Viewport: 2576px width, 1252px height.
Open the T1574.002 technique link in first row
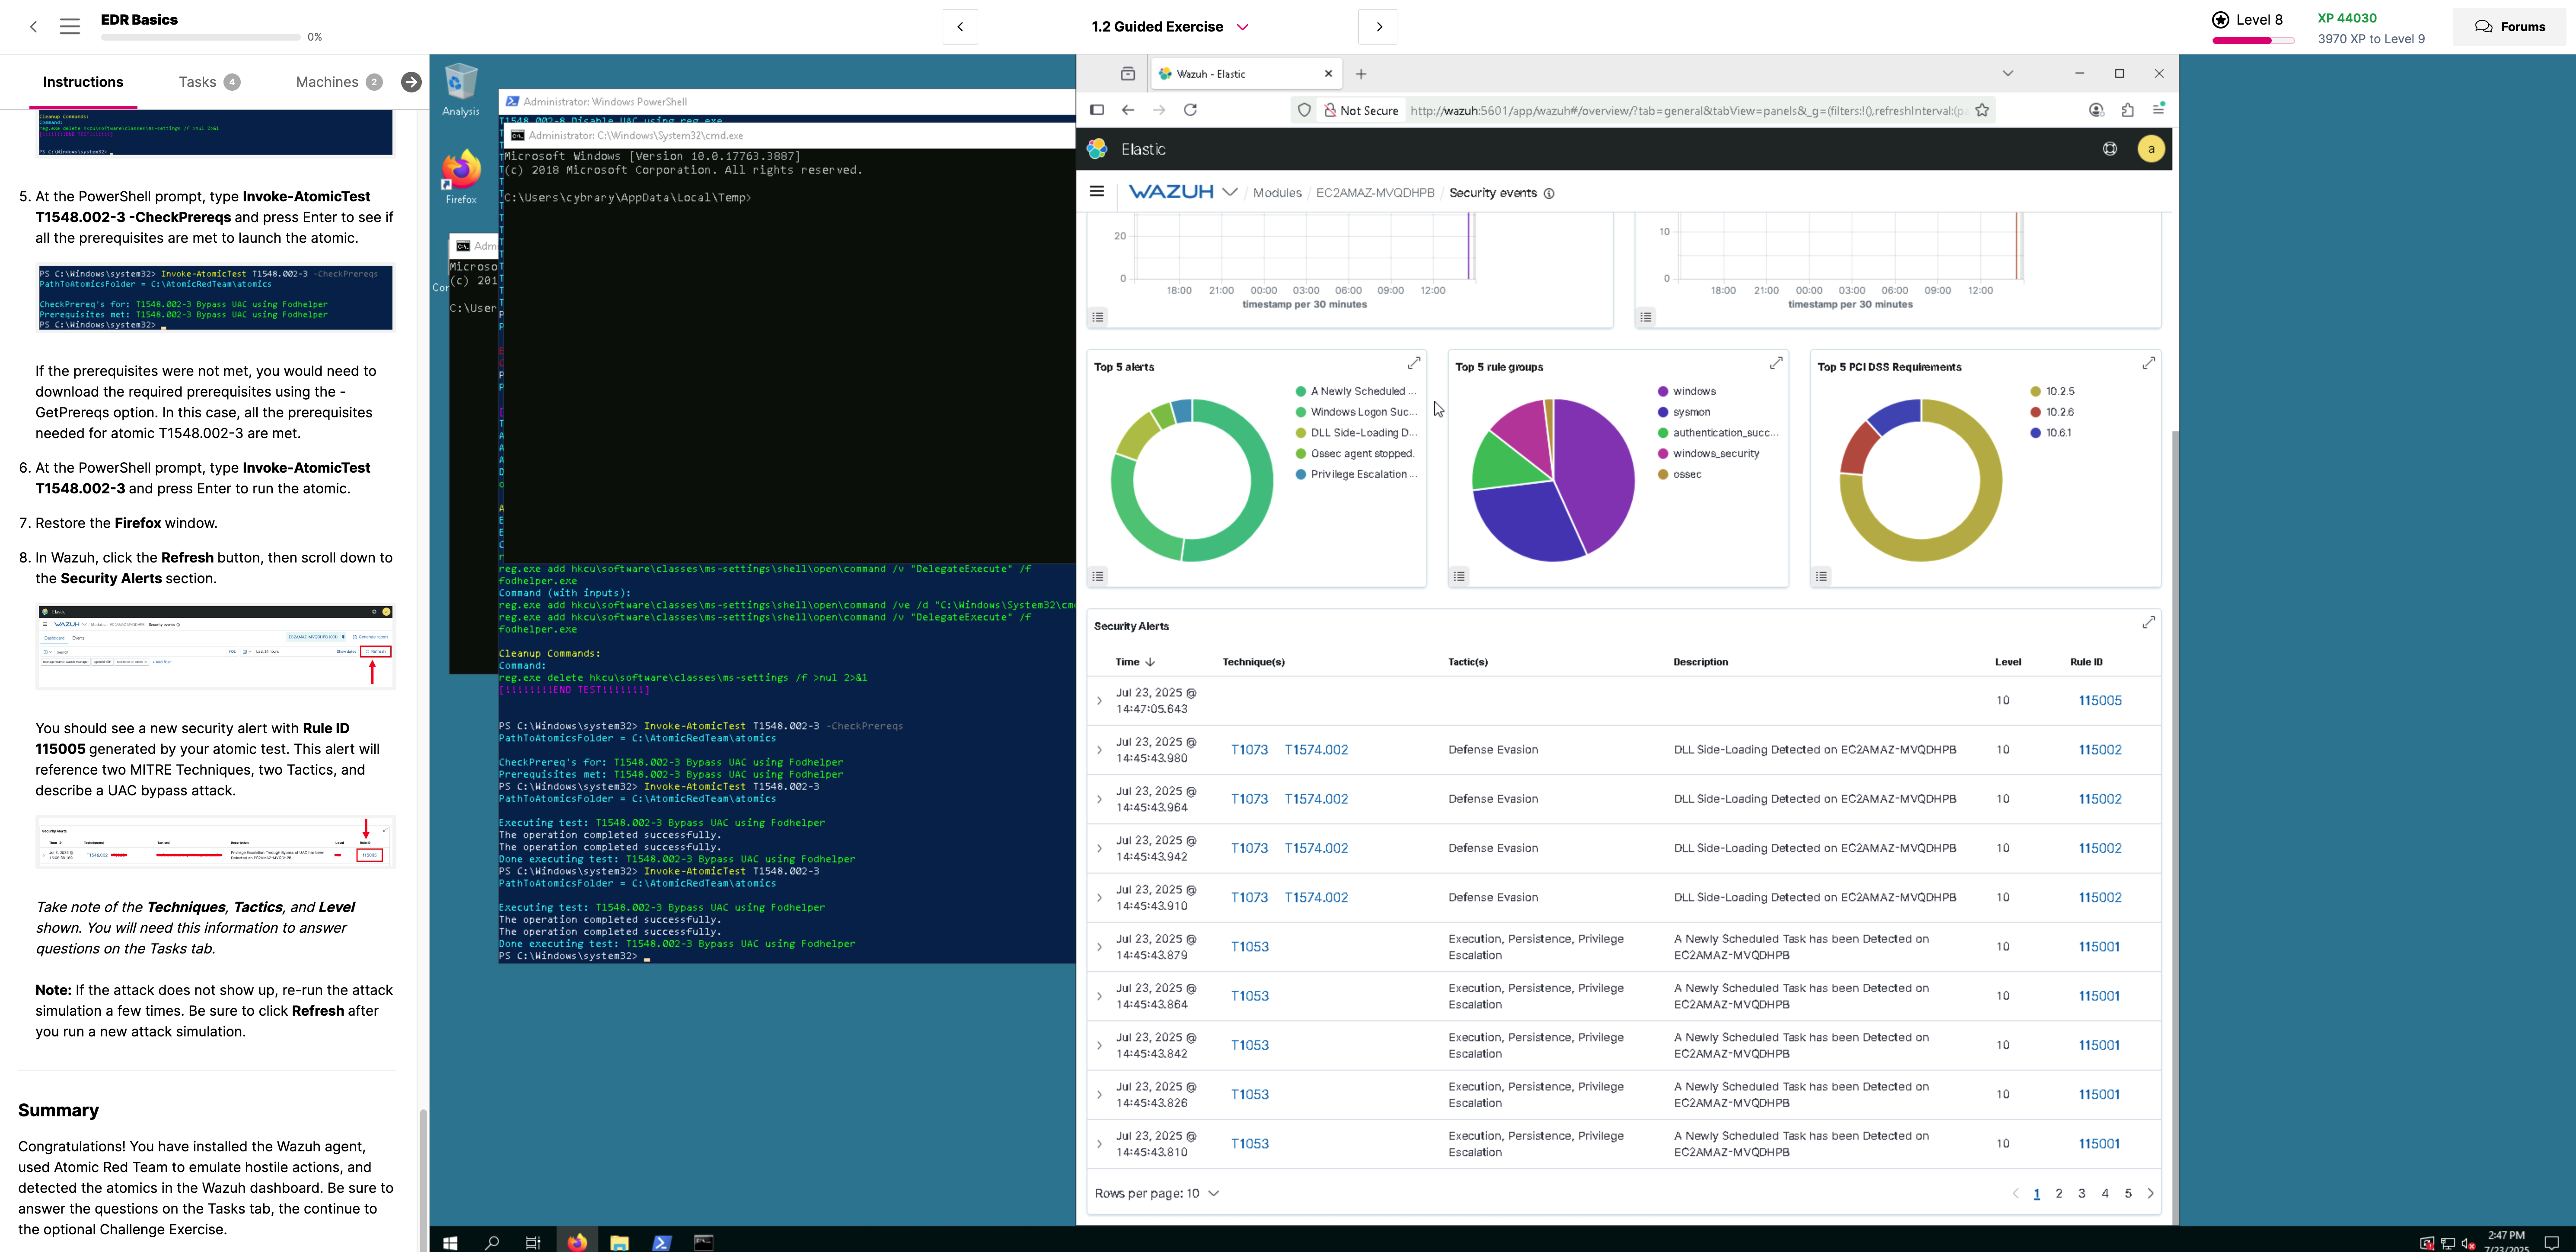pyautogui.click(x=1316, y=750)
